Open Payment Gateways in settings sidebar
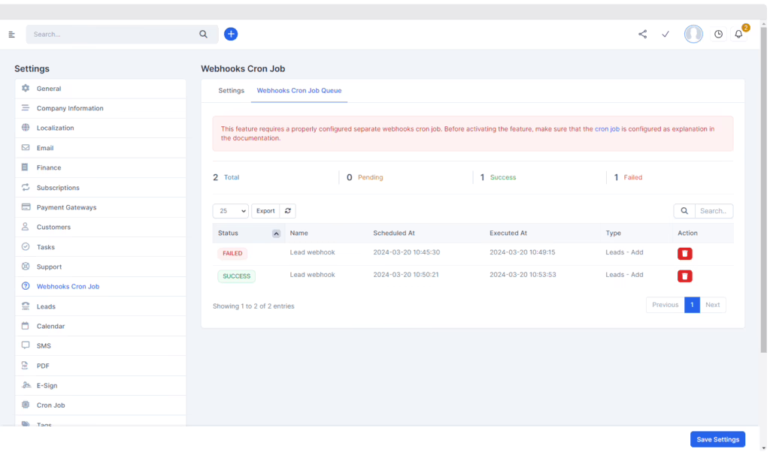770x455 pixels. [67, 207]
